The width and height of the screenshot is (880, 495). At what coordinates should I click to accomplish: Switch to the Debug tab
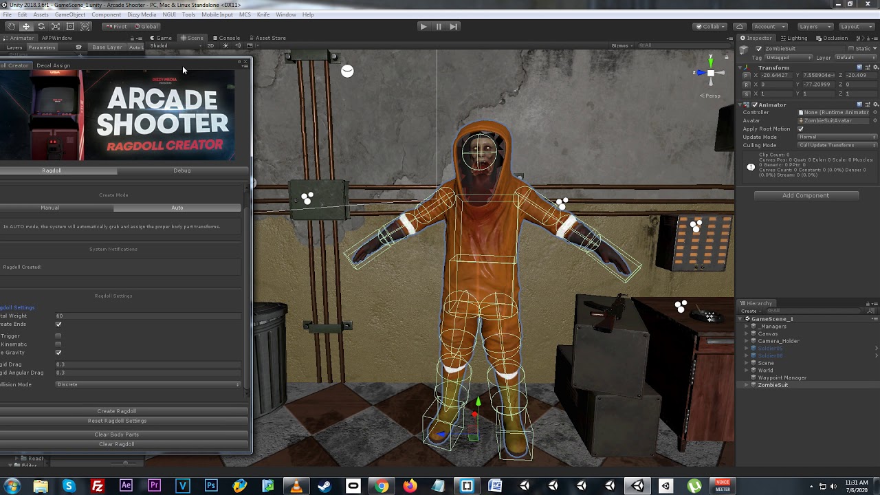(x=182, y=170)
